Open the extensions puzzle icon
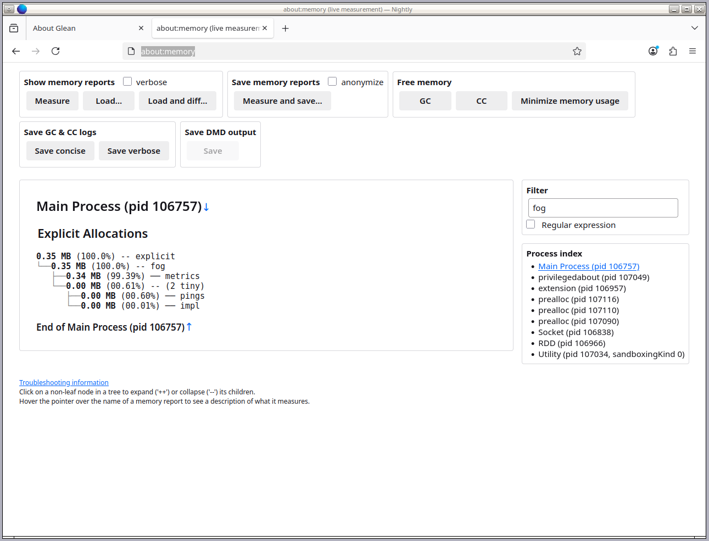Image resolution: width=709 pixels, height=541 pixels. pyautogui.click(x=673, y=51)
